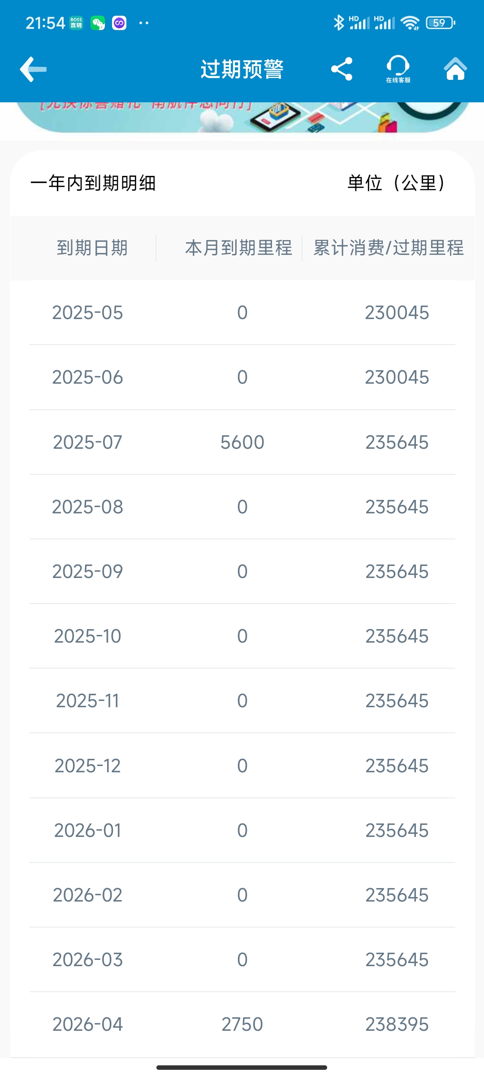Tap the battery indicator showing 59

click(x=441, y=22)
